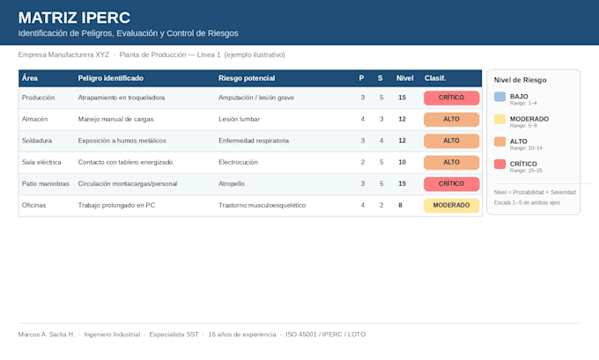Click the orange ALTO legend swatch

pyautogui.click(x=499, y=142)
